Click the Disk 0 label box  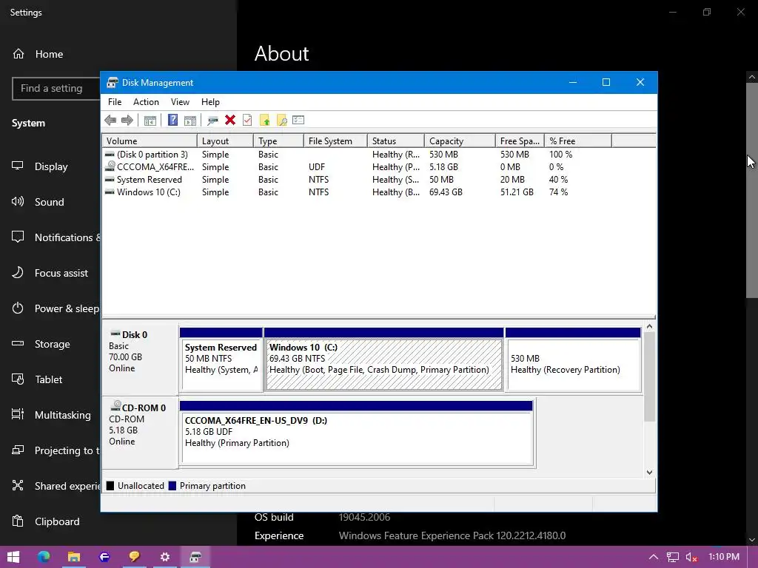(140, 359)
